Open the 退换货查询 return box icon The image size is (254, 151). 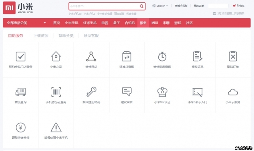click(127, 56)
